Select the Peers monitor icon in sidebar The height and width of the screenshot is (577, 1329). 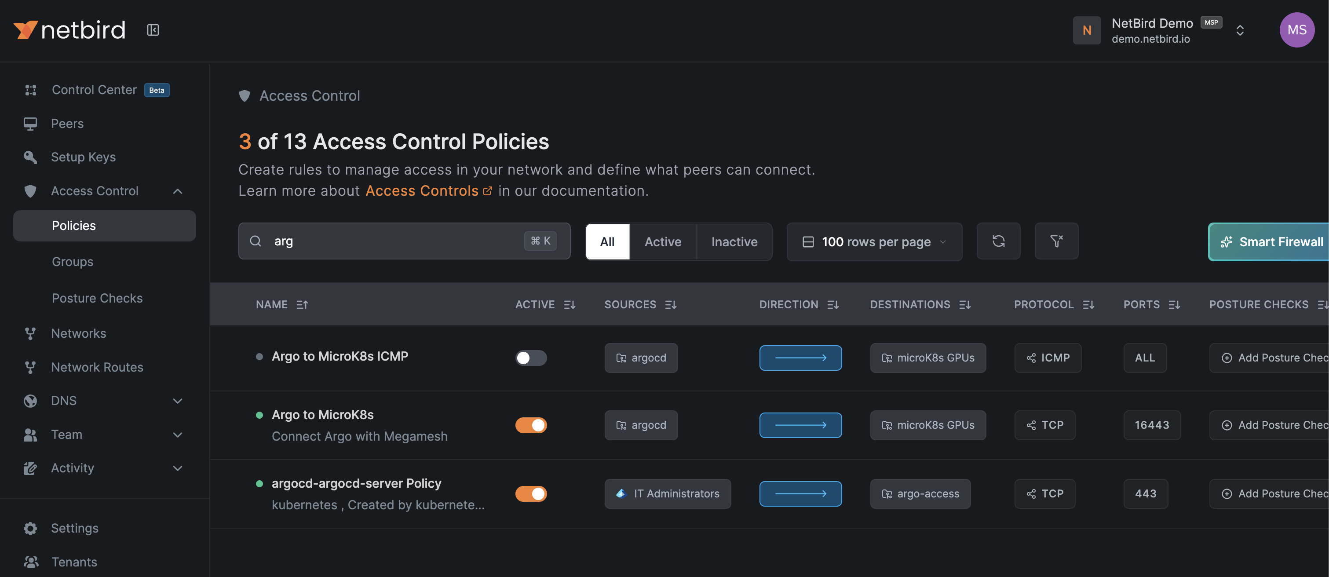click(30, 123)
